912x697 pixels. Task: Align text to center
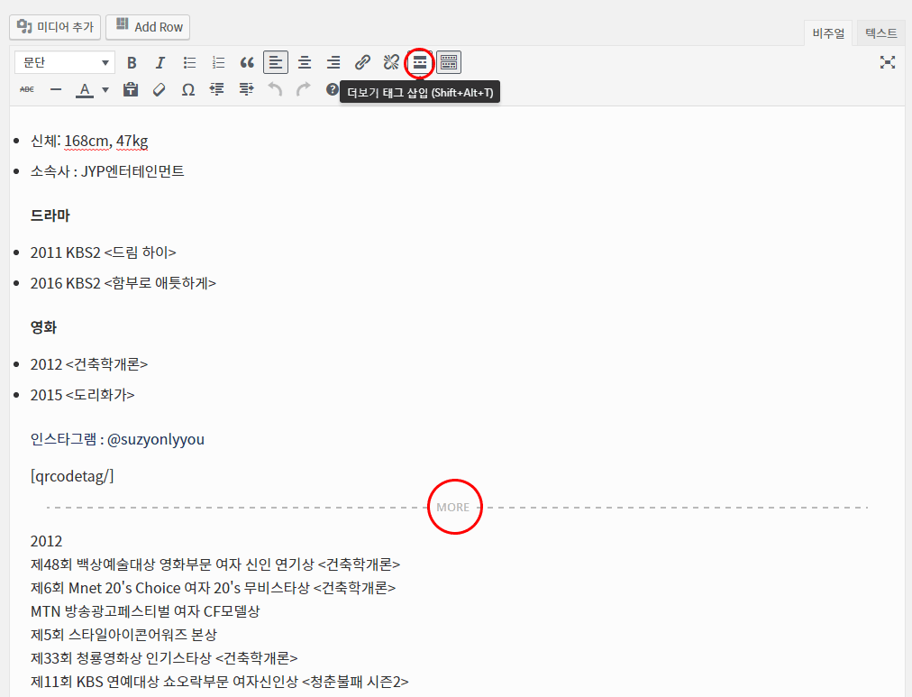pyautogui.click(x=305, y=62)
